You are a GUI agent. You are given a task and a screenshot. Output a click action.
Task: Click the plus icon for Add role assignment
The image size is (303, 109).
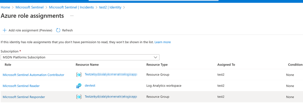pos(5,30)
